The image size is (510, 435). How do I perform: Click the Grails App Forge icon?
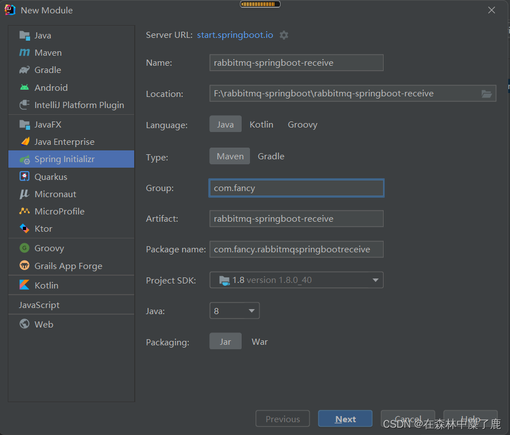[24, 266]
